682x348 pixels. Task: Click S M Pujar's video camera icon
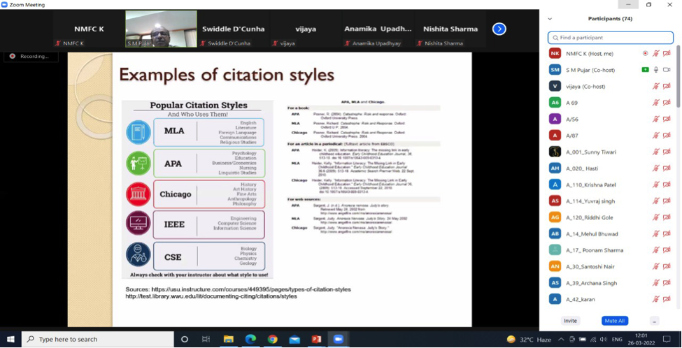click(667, 70)
